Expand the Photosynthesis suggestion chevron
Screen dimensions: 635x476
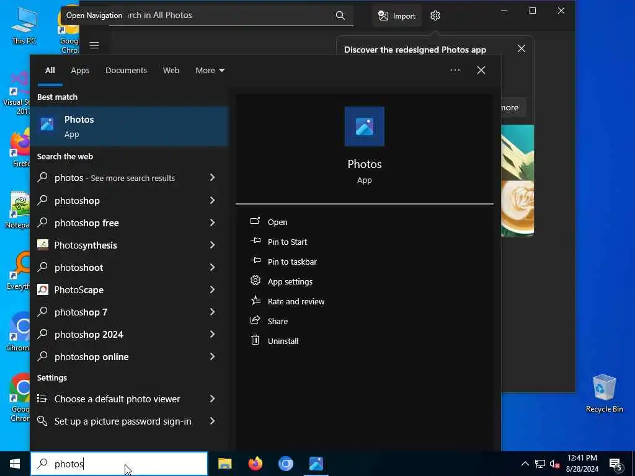pos(212,244)
